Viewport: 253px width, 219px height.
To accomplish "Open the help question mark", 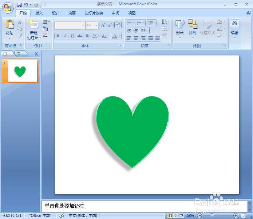I will 249,13.
